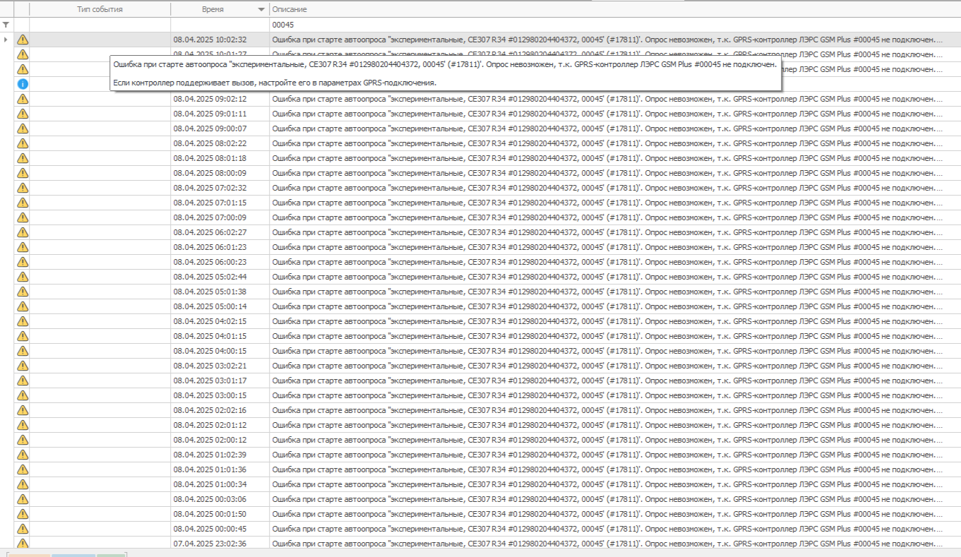
Task: Select the time cell 08.04.2025 00:03:06
Action: pos(220,499)
